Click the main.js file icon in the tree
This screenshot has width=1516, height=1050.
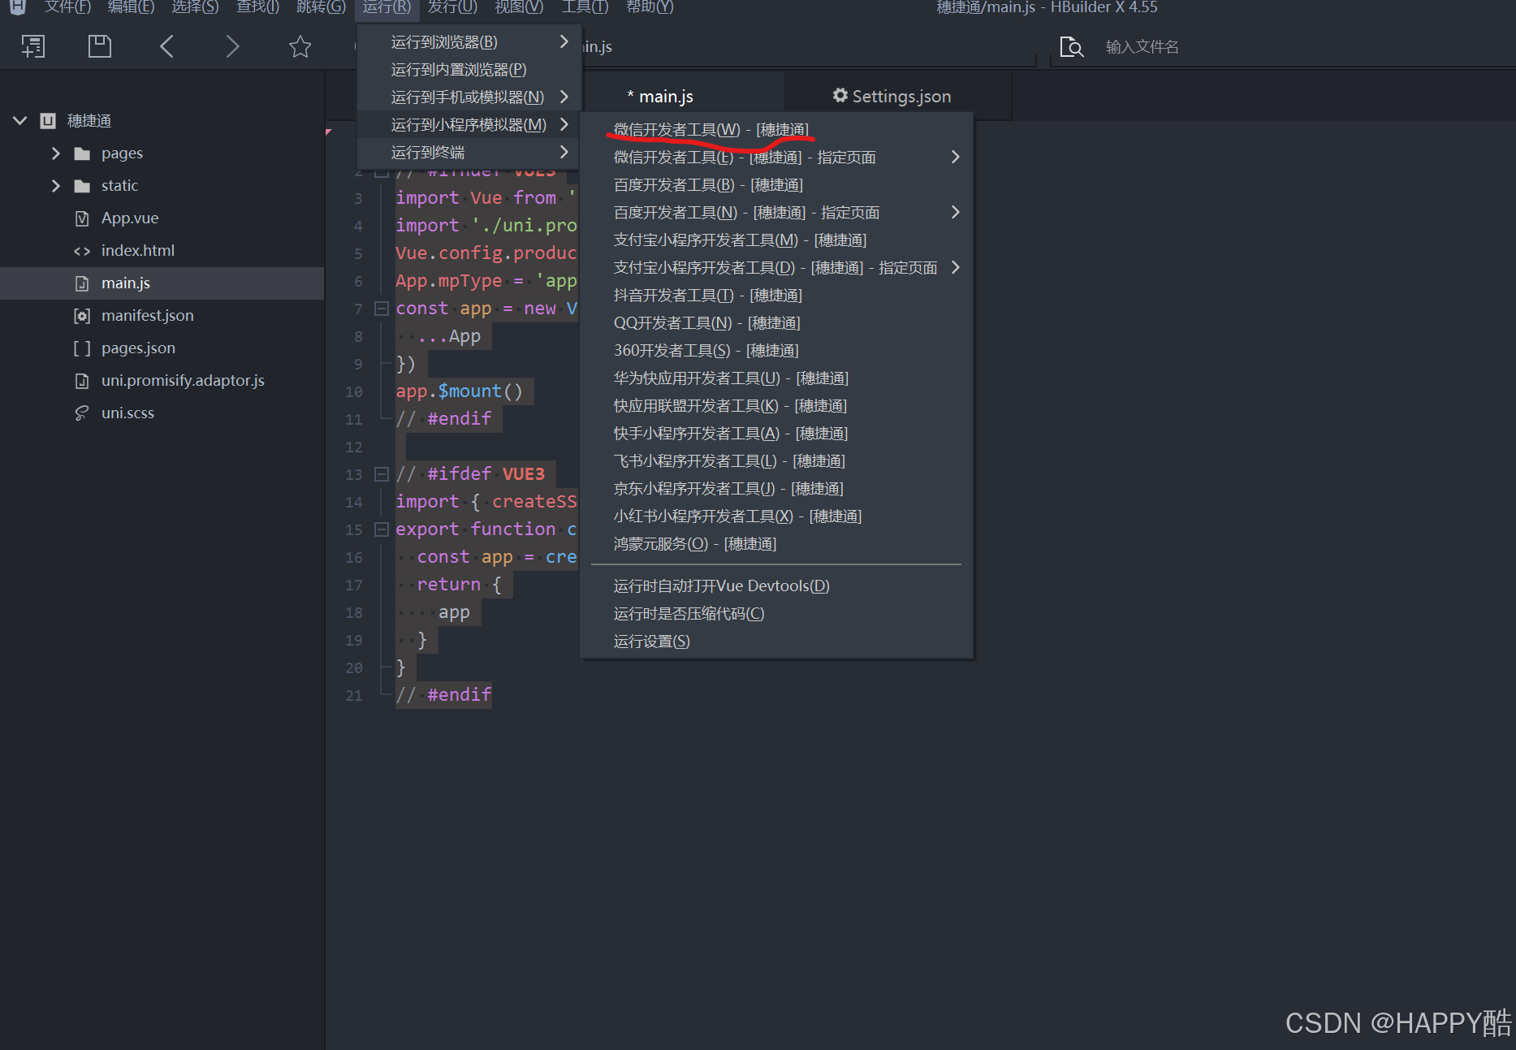click(82, 283)
